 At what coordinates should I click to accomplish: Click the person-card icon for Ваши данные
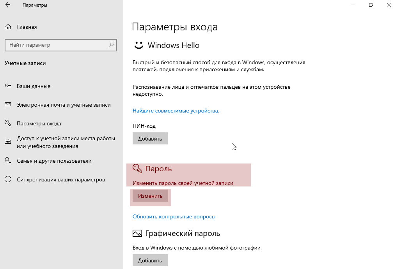[x=8, y=86]
